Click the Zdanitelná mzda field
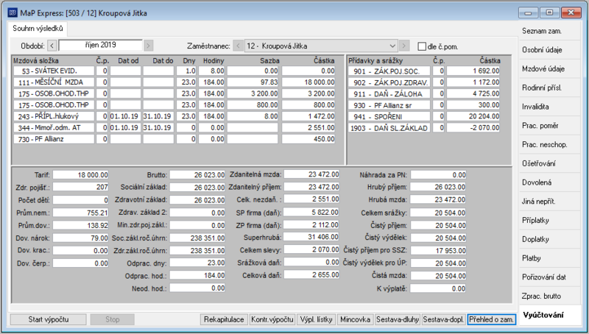 (311, 174)
